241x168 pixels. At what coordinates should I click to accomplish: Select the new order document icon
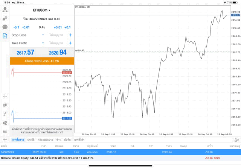click(x=5, y=36)
